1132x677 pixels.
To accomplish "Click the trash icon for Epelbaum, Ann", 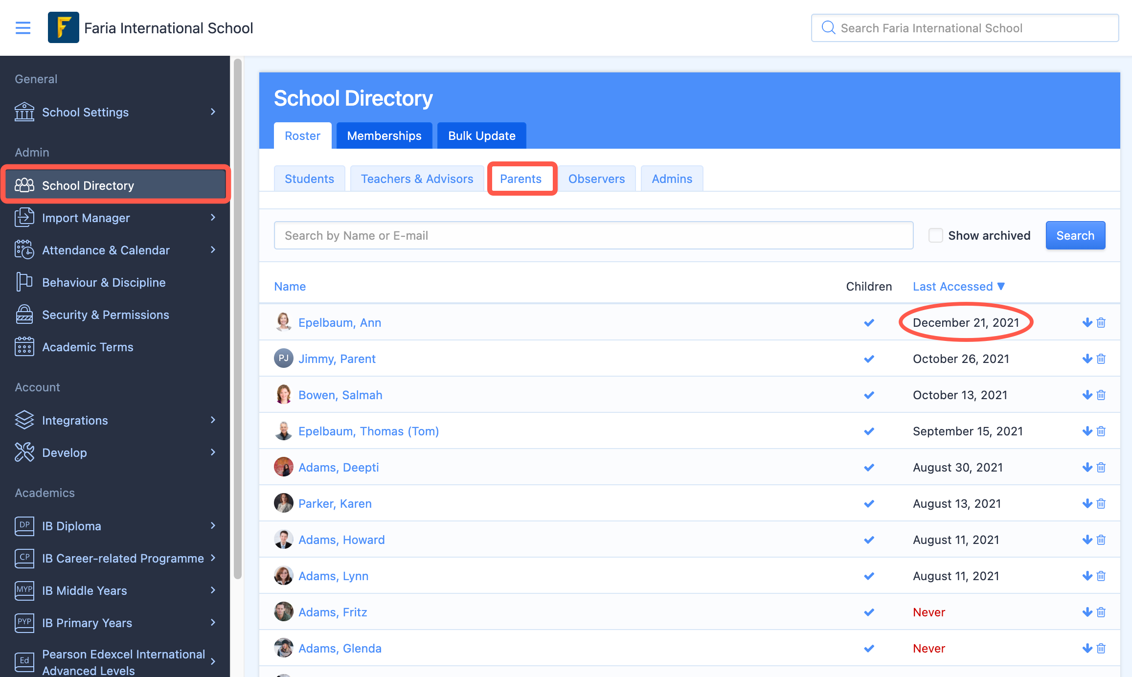I will (x=1101, y=322).
